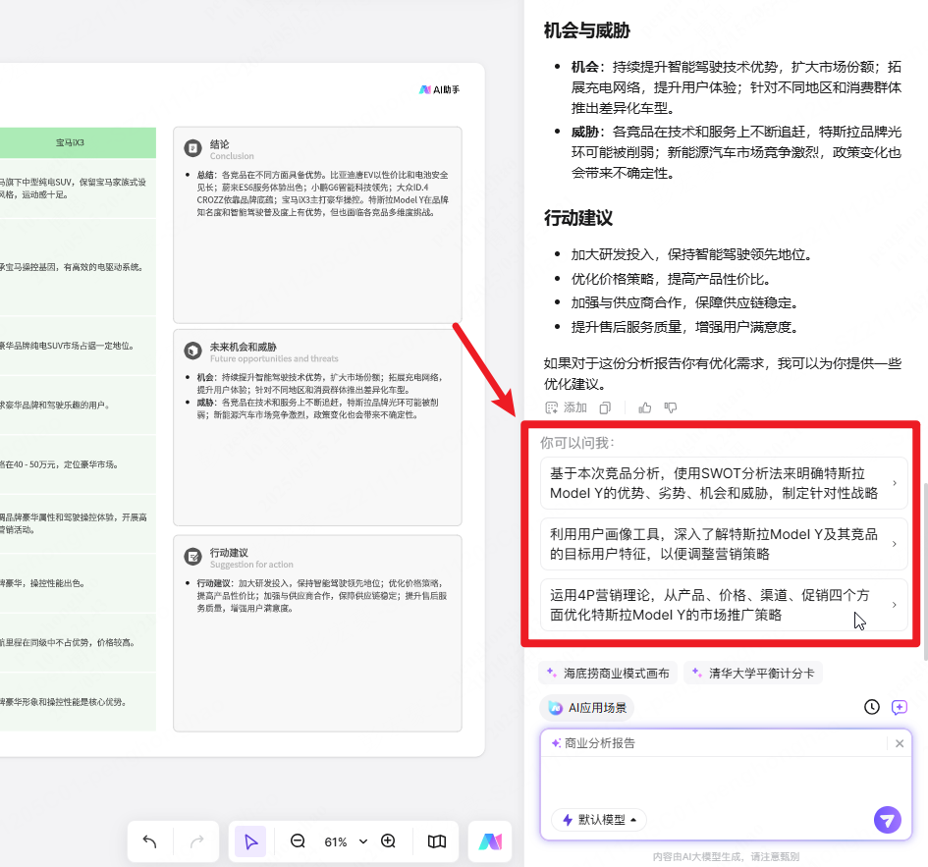Zoom out with the minus magnifier

pyautogui.click(x=298, y=840)
